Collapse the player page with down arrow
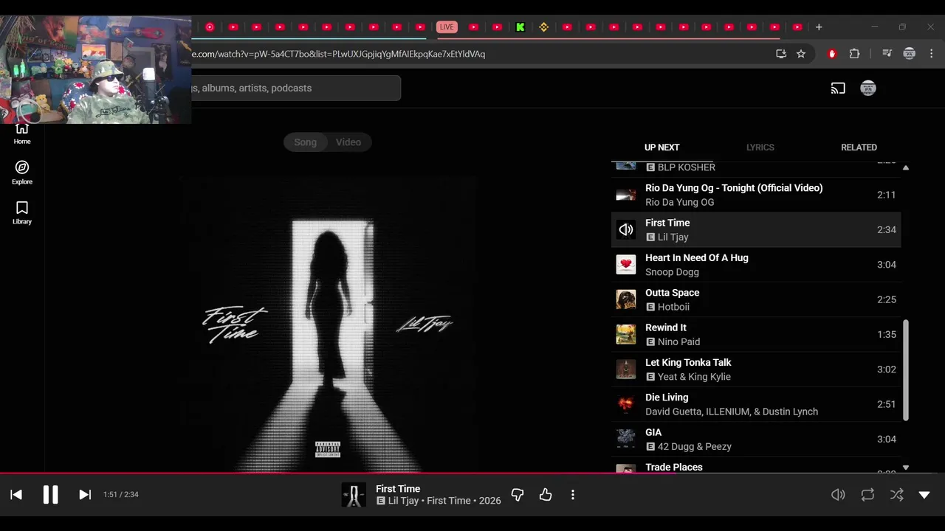The height and width of the screenshot is (531, 945). (924, 495)
